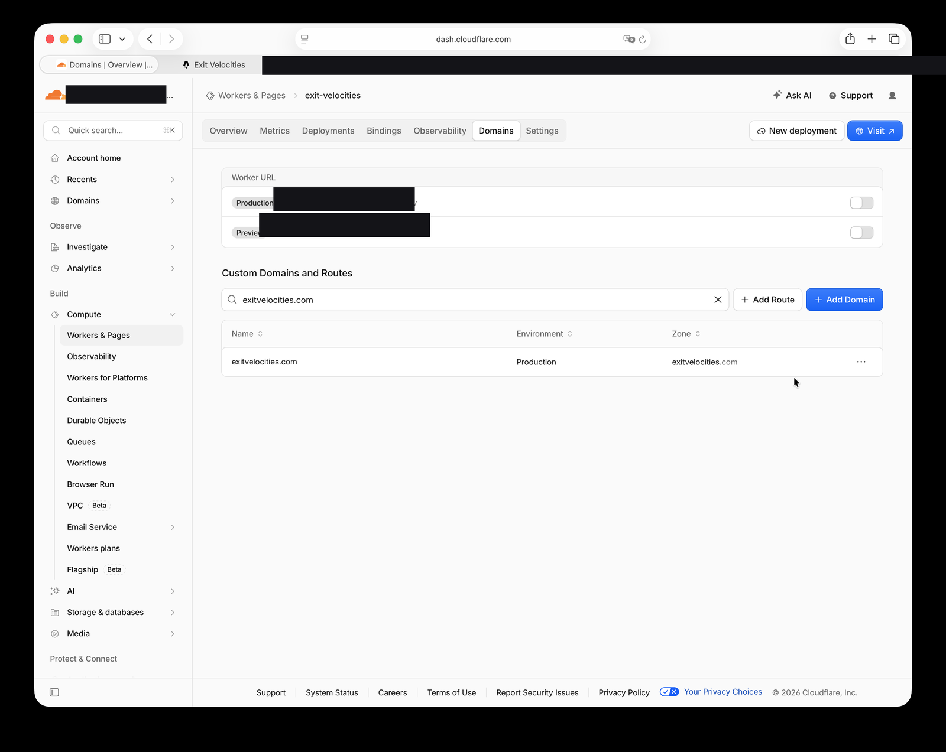Click the Investigate icon in sidebar

(55, 247)
